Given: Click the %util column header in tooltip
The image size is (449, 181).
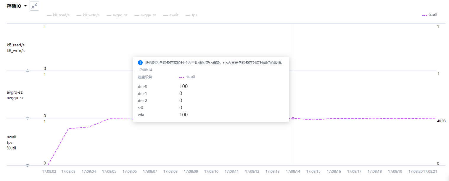Looking at the screenshot, I should pyautogui.click(x=187, y=77).
